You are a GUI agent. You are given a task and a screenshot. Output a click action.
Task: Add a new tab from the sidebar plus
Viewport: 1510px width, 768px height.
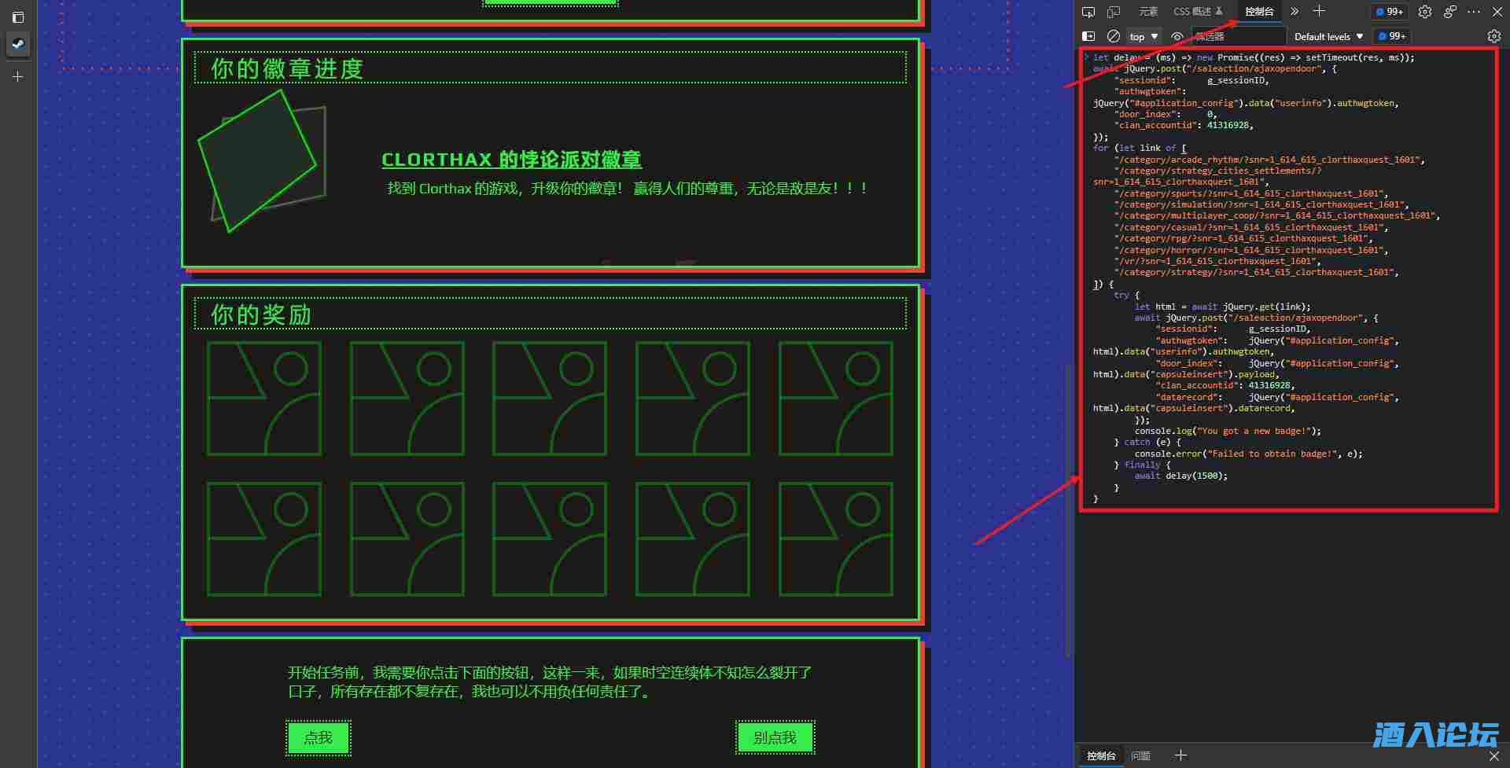[18, 77]
